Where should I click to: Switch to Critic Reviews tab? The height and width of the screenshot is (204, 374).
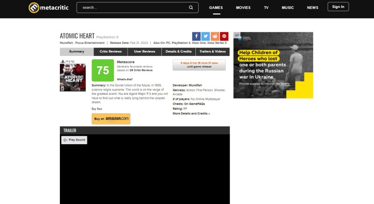pyautogui.click(x=110, y=52)
